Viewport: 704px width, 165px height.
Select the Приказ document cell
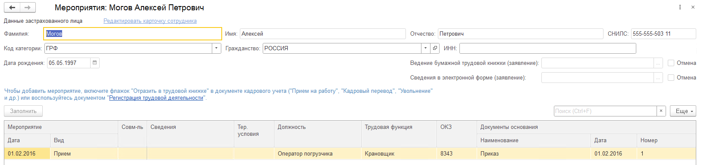(534, 153)
